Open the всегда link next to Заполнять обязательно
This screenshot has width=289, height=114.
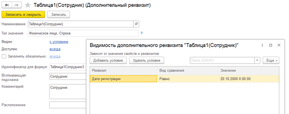(x=55, y=56)
